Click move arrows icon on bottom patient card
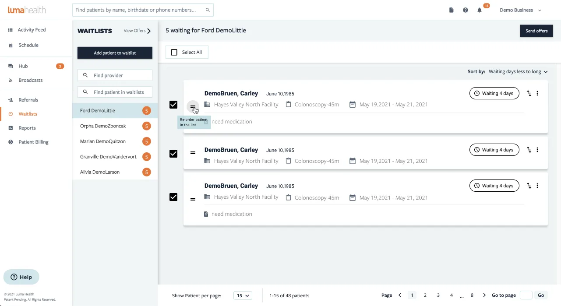This screenshot has width=561, height=306. [x=529, y=186]
